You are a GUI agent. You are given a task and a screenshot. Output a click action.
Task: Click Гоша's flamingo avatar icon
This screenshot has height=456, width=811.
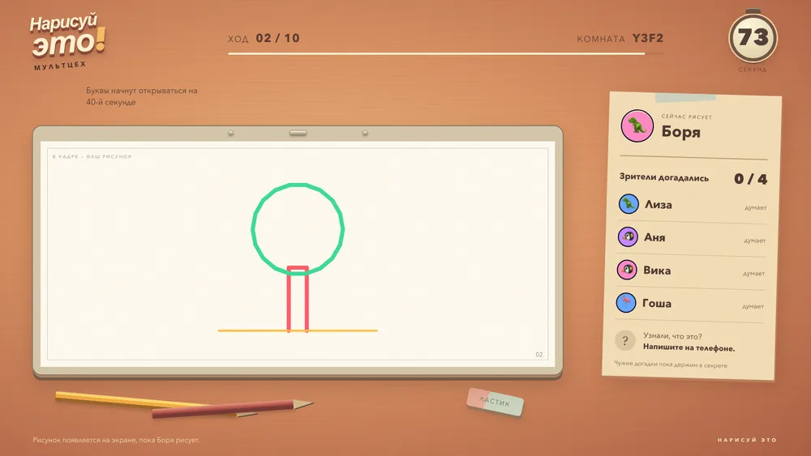626,303
